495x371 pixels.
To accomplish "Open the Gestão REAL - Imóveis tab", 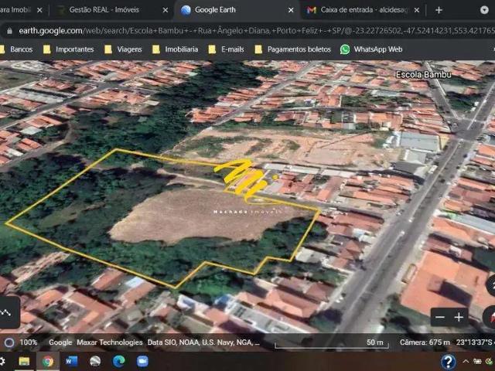I will 111,10.
